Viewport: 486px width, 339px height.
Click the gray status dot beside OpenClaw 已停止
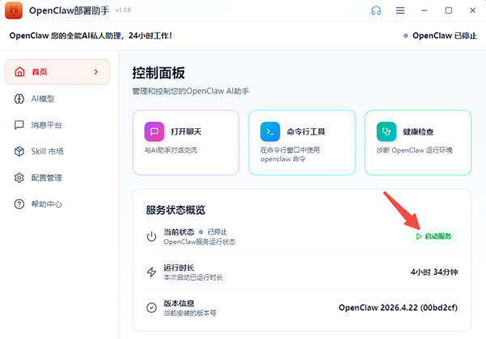[x=406, y=36]
